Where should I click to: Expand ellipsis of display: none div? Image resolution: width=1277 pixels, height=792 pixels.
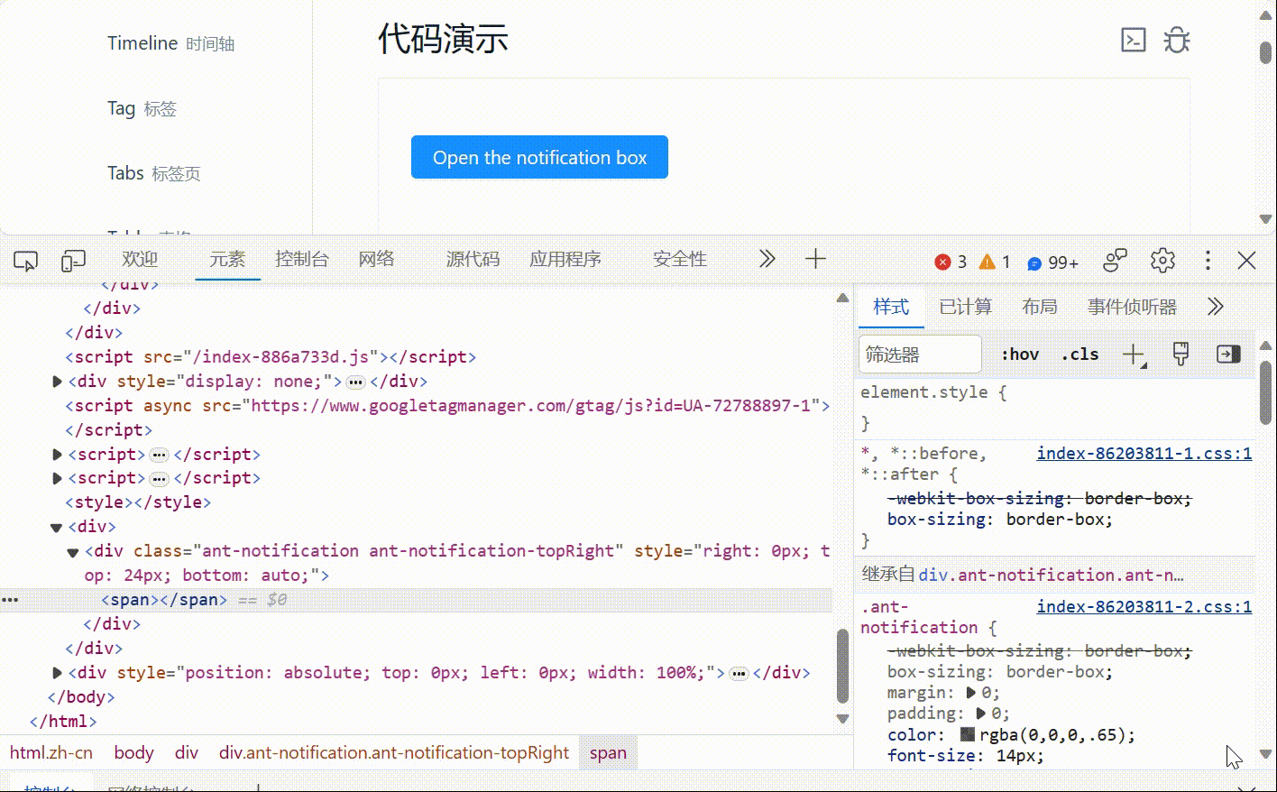[355, 382]
